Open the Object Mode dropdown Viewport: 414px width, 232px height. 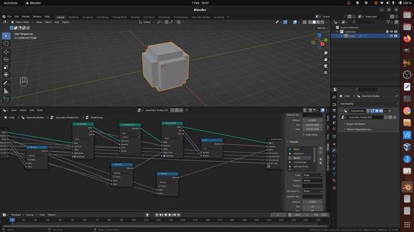(x=22, y=23)
